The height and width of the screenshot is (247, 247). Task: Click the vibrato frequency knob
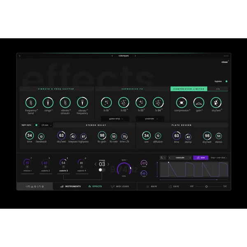coord(82,103)
